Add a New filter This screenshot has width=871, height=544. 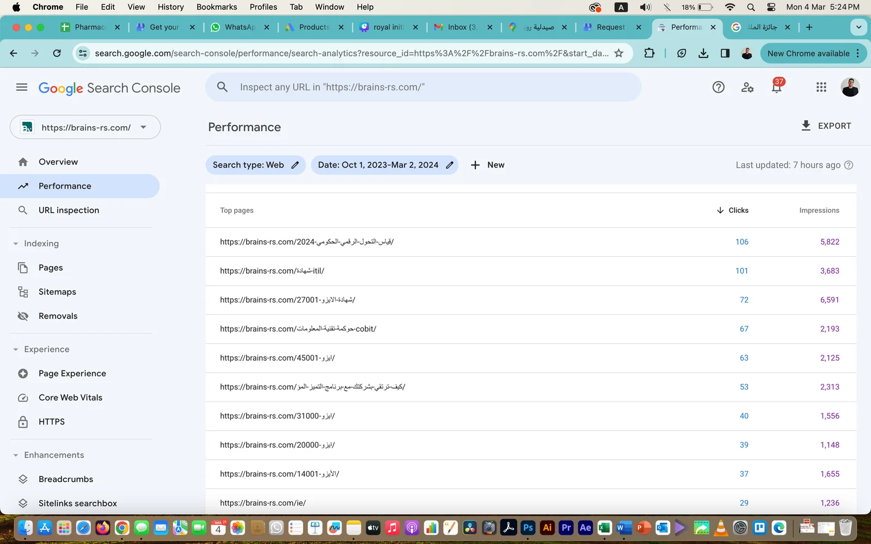[x=487, y=165]
